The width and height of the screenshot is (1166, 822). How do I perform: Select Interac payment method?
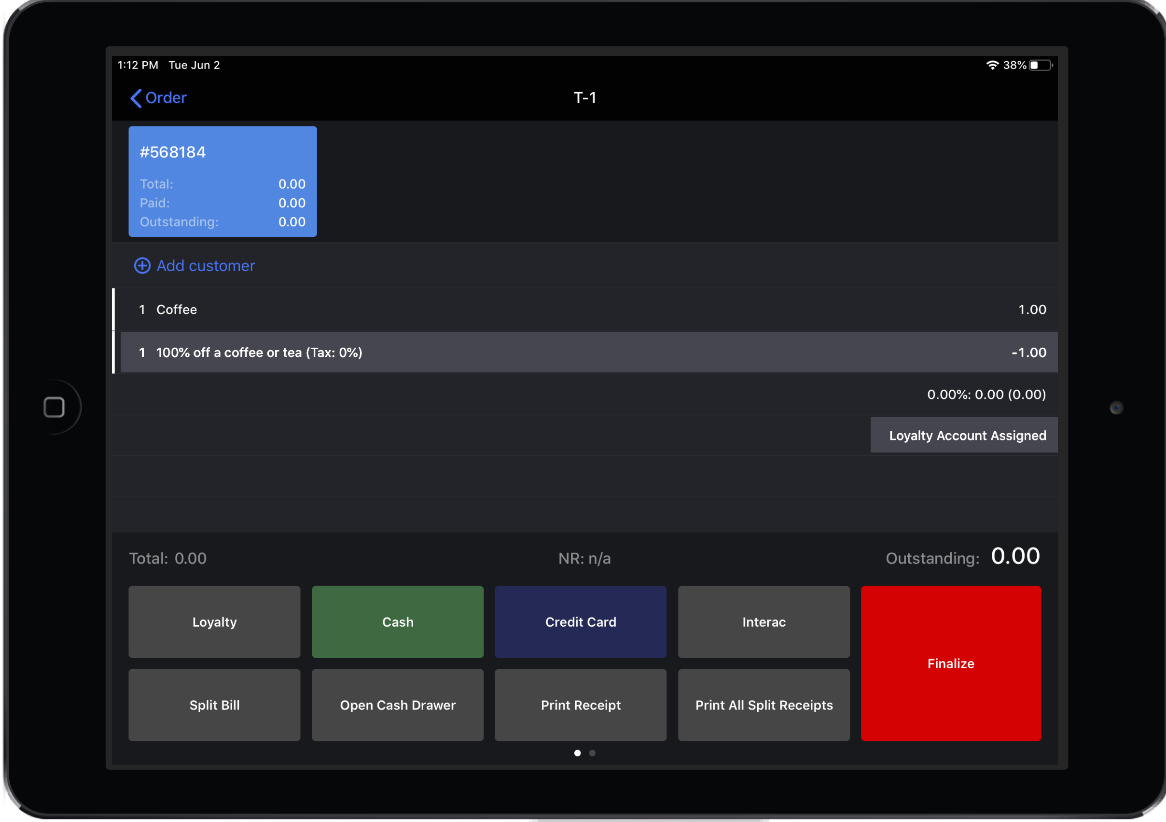coord(764,622)
